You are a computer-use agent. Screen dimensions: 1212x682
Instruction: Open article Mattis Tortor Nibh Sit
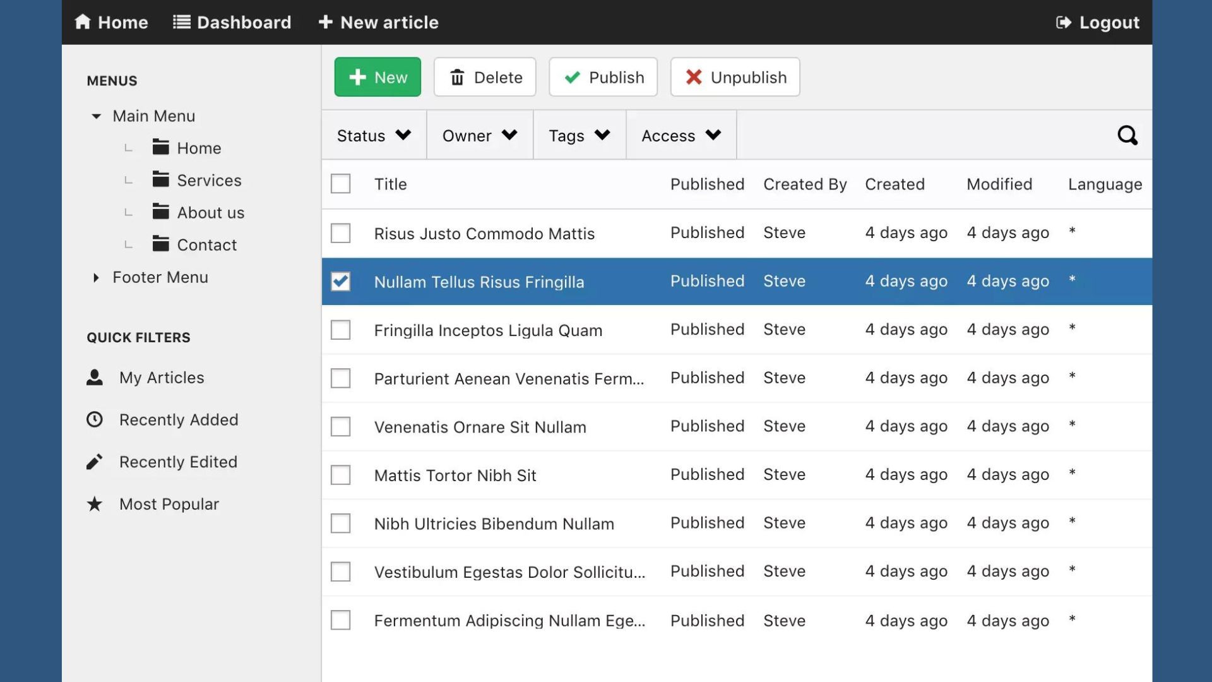[455, 475]
